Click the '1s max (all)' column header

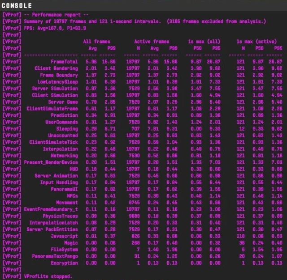(204, 42)
